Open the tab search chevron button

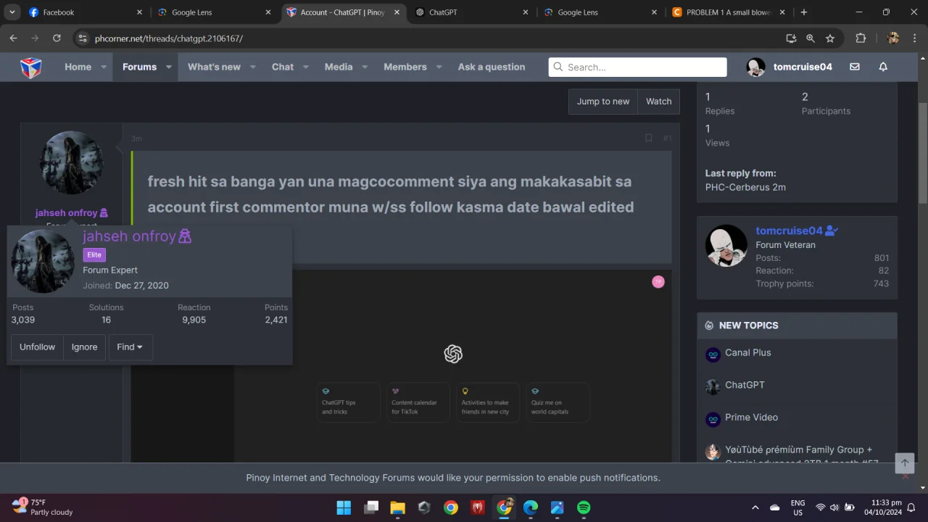(12, 12)
